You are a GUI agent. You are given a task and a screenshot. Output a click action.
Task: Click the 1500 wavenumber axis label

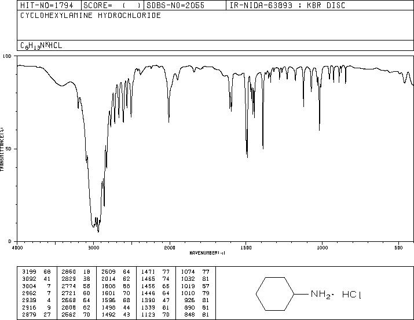click(246, 248)
